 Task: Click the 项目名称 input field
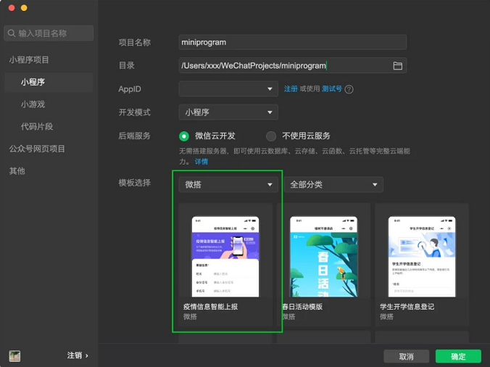click(x=292, y=43)
